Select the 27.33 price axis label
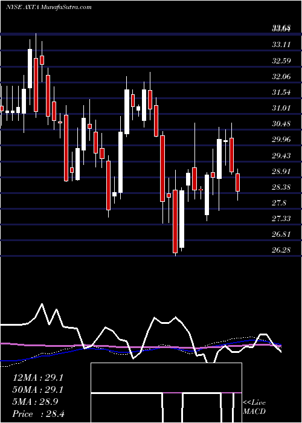This screenshot has height=423, width=302. pos(281,219)
